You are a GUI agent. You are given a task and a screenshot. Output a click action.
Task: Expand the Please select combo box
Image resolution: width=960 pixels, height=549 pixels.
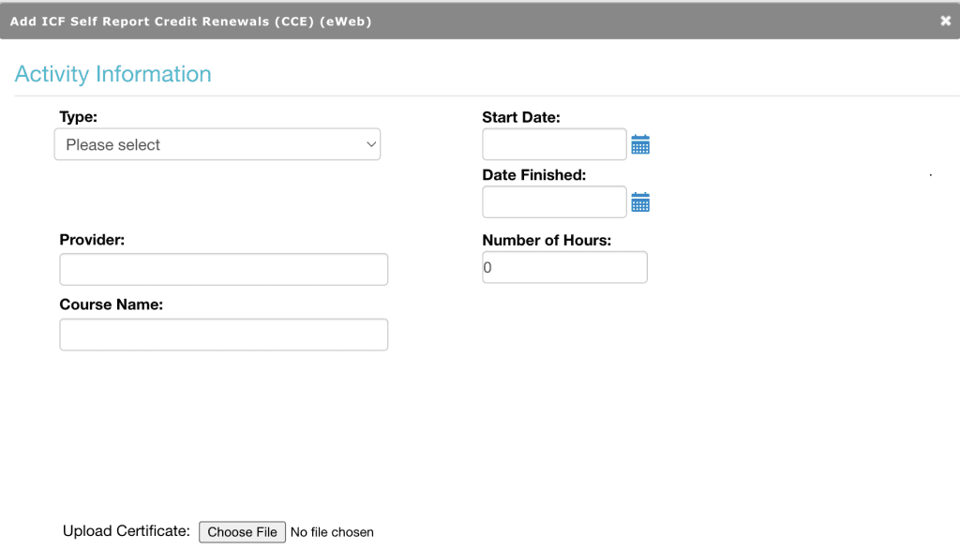click(x=217, y=143)
